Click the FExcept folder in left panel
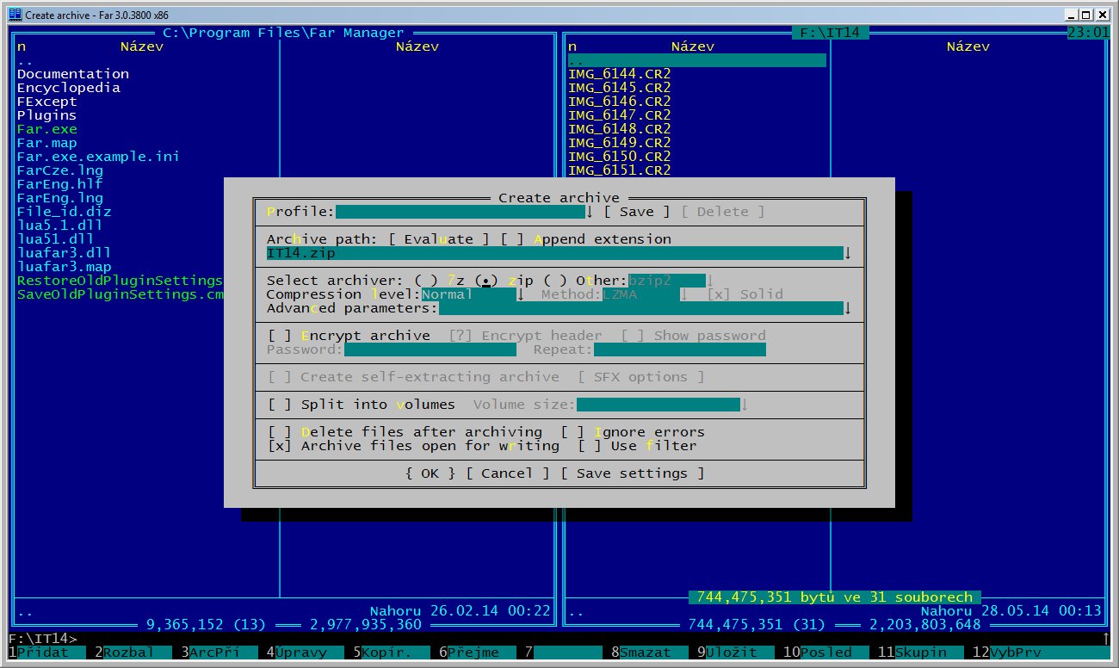This screenshot has width=1119, height=668. point(47,102)
